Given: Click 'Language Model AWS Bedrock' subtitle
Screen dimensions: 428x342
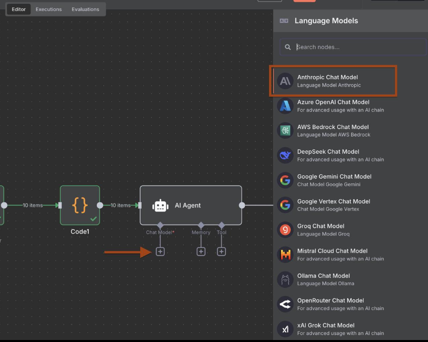Looking at the screenshot, I should [x=334, y=134].
